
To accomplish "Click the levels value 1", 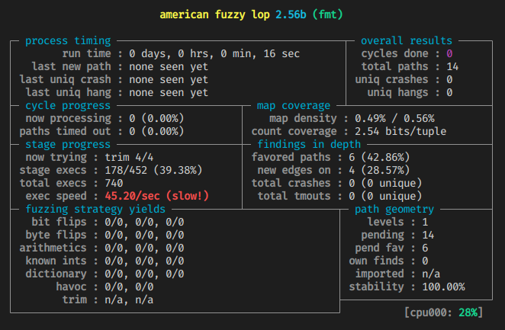I will (x=425, y=222).
